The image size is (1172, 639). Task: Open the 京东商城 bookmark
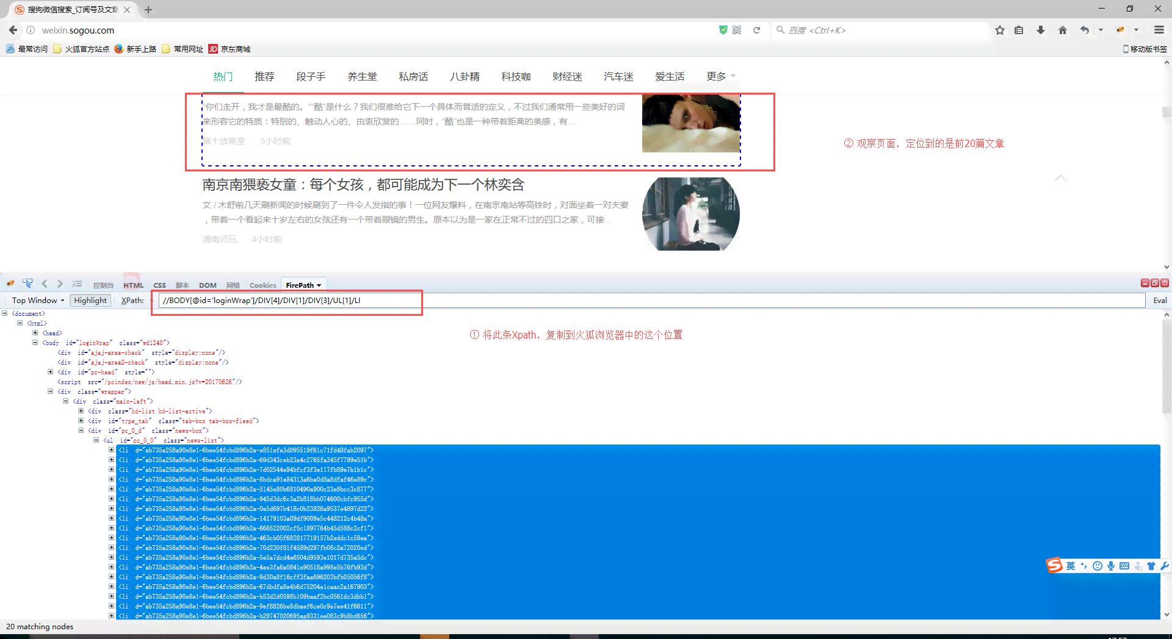(230, 49)
